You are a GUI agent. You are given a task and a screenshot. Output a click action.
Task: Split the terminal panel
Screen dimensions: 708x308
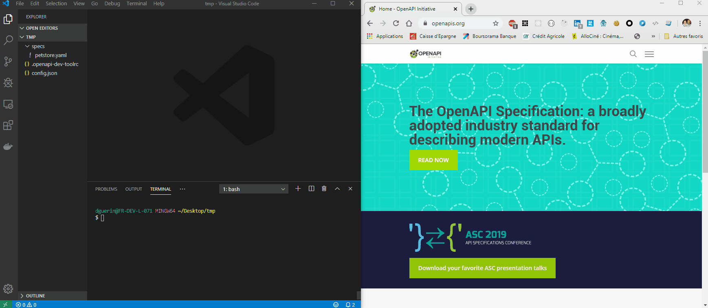[x=311, y=189]
